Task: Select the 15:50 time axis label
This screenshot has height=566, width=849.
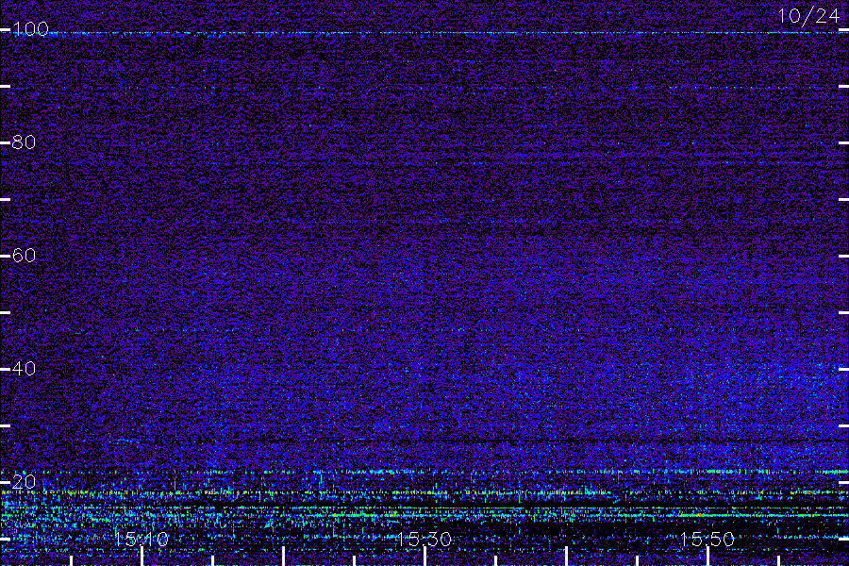Action: pyautogui.click(x=707, y=539)
